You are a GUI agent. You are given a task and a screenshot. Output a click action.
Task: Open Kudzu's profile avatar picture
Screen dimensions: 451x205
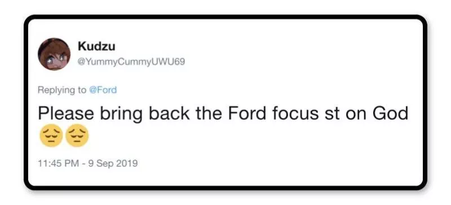pyautogui.click(x=54, y=54)
